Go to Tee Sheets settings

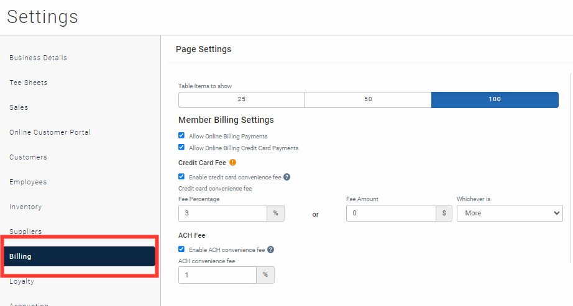(28, 83)
